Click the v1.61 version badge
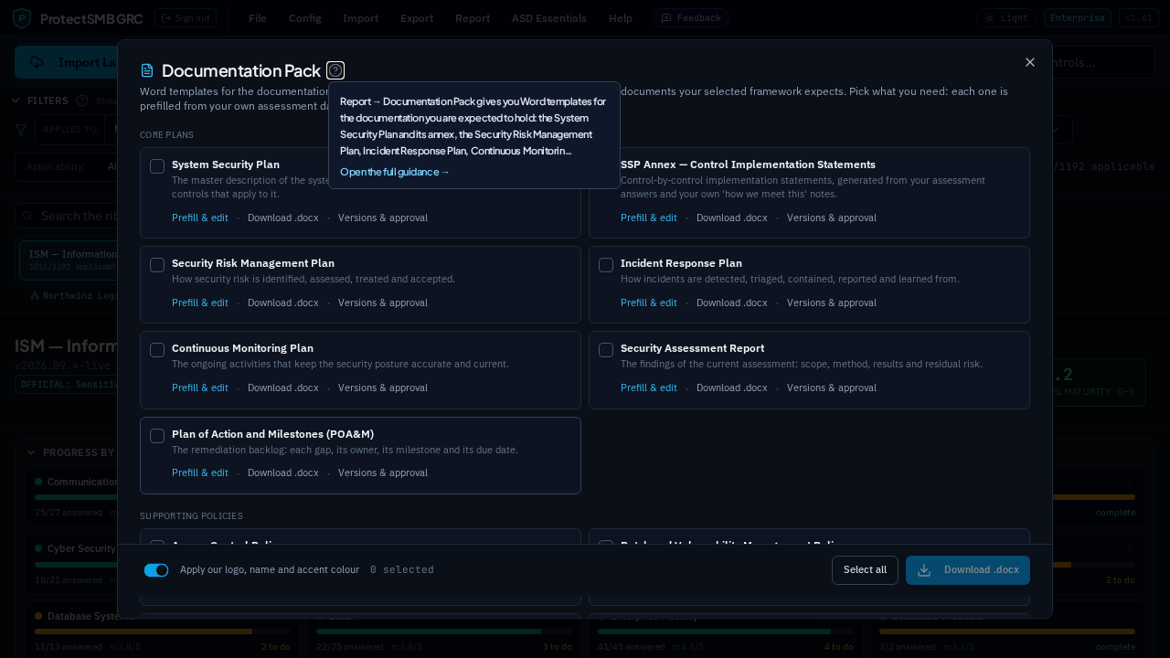Image resolution: width=1170 pixels, height=658 pixels. tap(1139, 18)
